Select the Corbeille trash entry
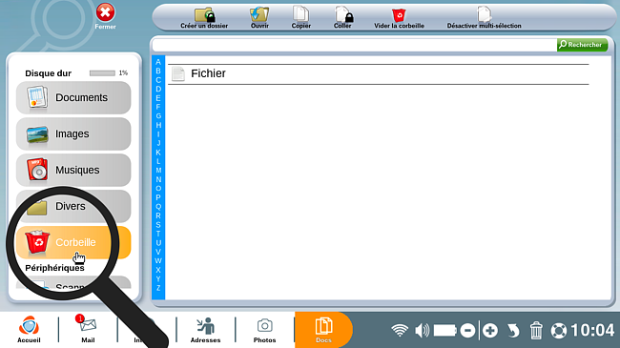 [x=73, y=242]
